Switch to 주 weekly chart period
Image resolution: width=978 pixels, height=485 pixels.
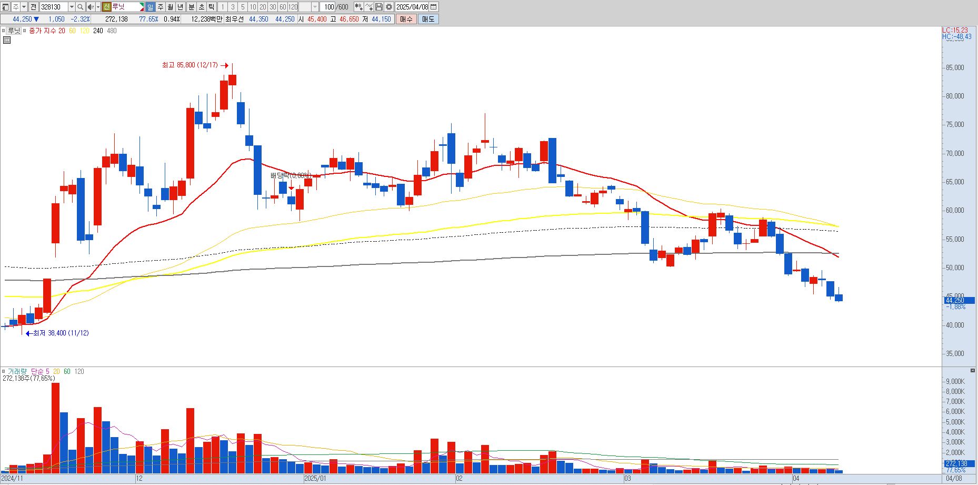(x=161, y=7)
